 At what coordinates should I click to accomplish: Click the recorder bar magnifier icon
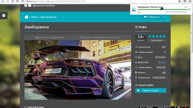pyautogui.click(x=144, y=107)
